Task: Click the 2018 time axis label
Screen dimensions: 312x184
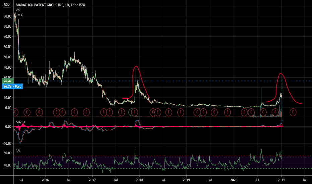Action: (139, 180)
